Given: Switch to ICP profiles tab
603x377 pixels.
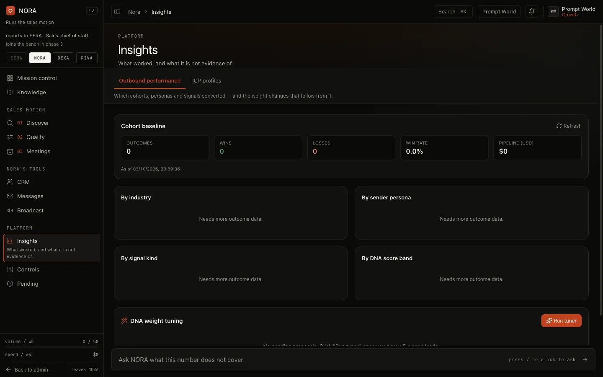Looking at the screenshot, I should tap(206, 80).
